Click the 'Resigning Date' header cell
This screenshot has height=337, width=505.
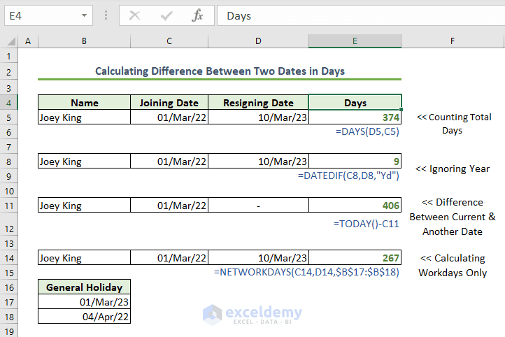[x=258, y=103]
